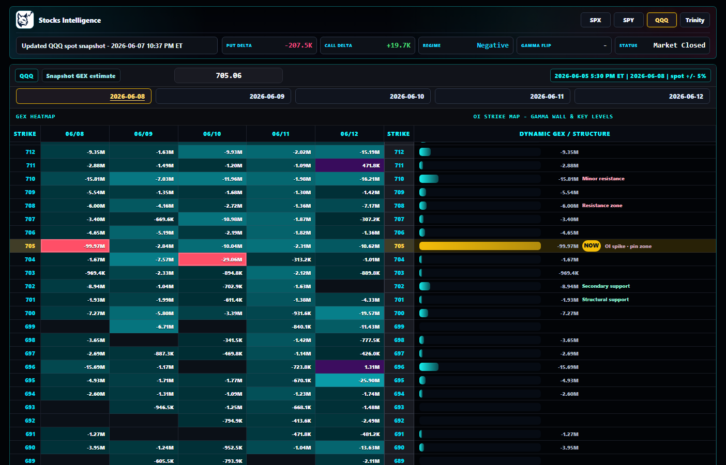Image resolution: width=726 pixels, height=465 pixels.
Task: Click the GAMMA FLIP card
Action: [x=564, y=45]
